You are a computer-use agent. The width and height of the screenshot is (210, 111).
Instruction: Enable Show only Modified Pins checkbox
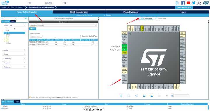pos(80,36)
